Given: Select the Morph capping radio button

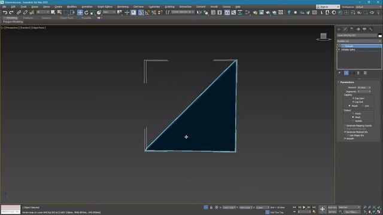Looking at the screenshot, I should 349,106.
